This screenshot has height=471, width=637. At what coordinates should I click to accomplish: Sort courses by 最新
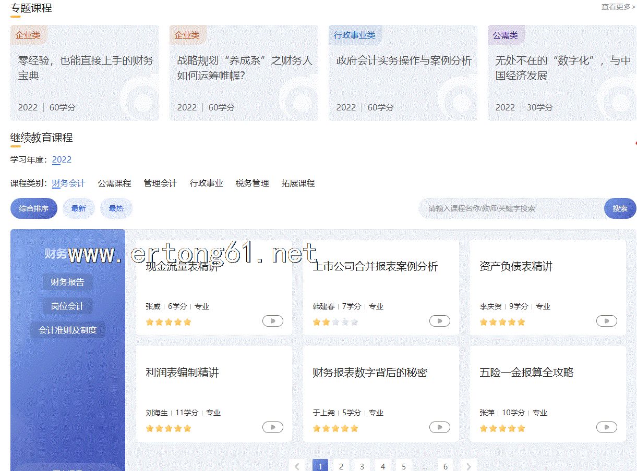click(78, 208)
